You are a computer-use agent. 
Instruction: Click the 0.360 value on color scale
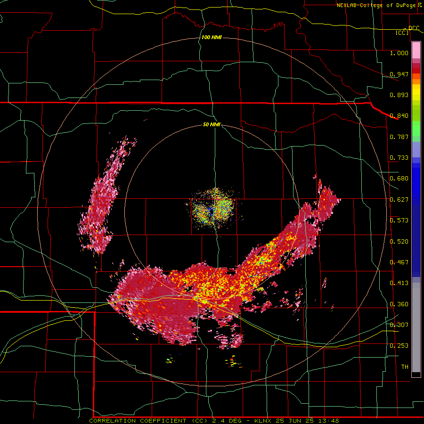click(x=399, y=304)
